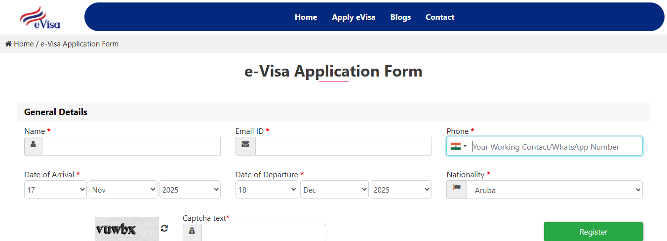Click the eVisa logo
Viewport: 667px width, 241px height.
(x=40, y=18)
